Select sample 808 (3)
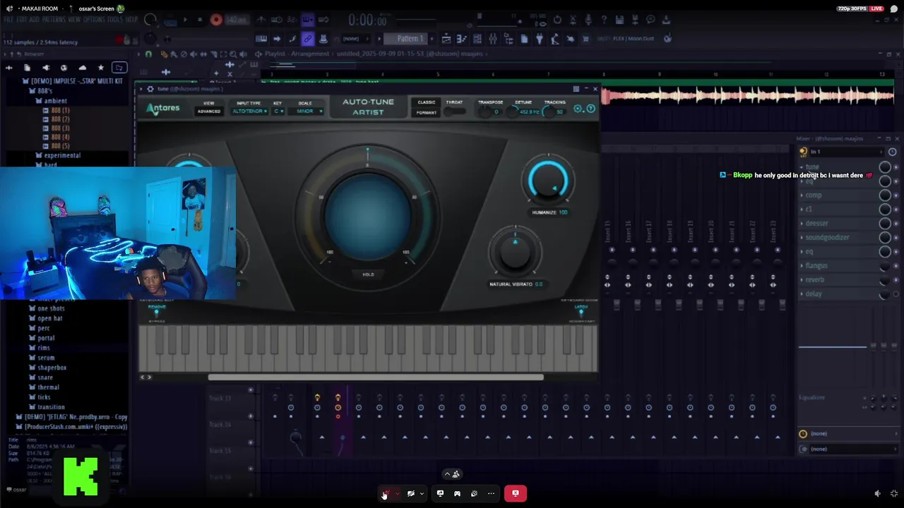The width and height of the screenshot is (904, 508). click(x=56, y=128)
